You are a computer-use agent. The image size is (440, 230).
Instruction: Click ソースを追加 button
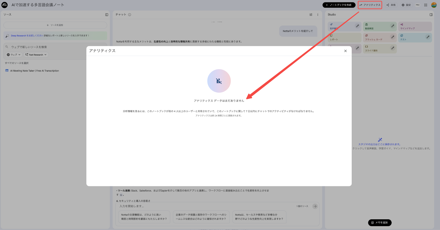[x=55, y=25]
